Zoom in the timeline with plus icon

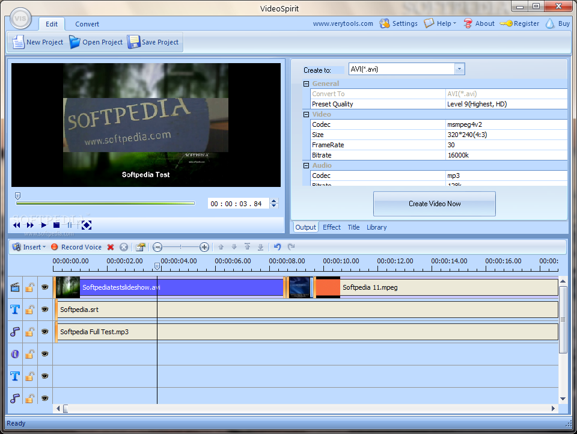point(204,247)
